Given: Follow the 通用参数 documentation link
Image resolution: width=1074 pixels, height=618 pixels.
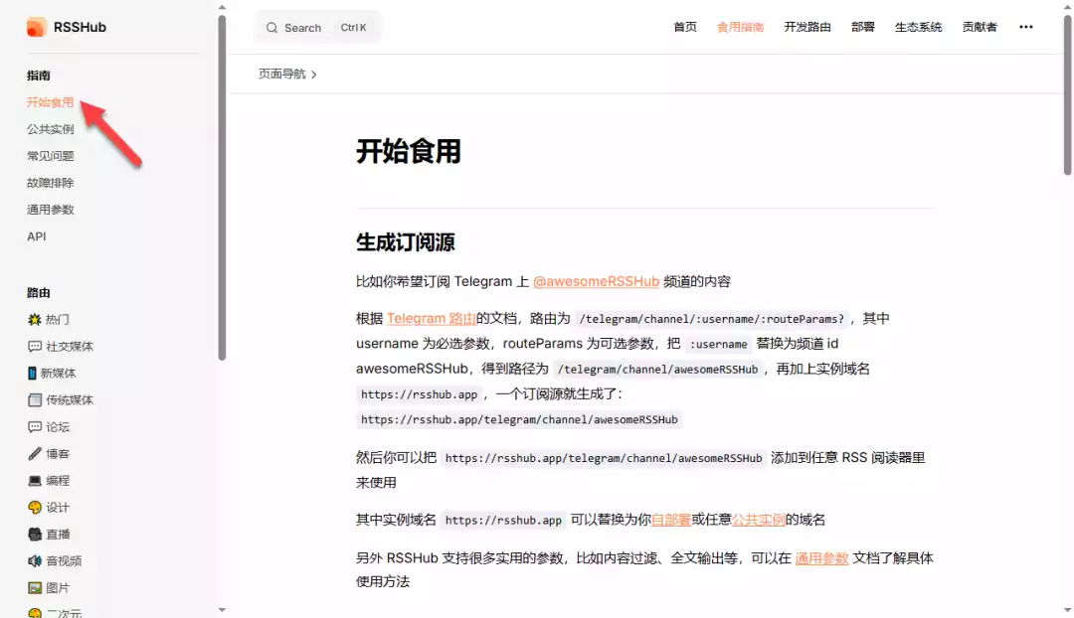Looking at the screenshot, I should coord(821,557).
